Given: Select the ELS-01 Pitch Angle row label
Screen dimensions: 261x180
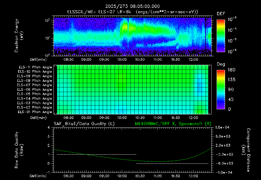Looking at the screenshot, I should click(35, 112).
